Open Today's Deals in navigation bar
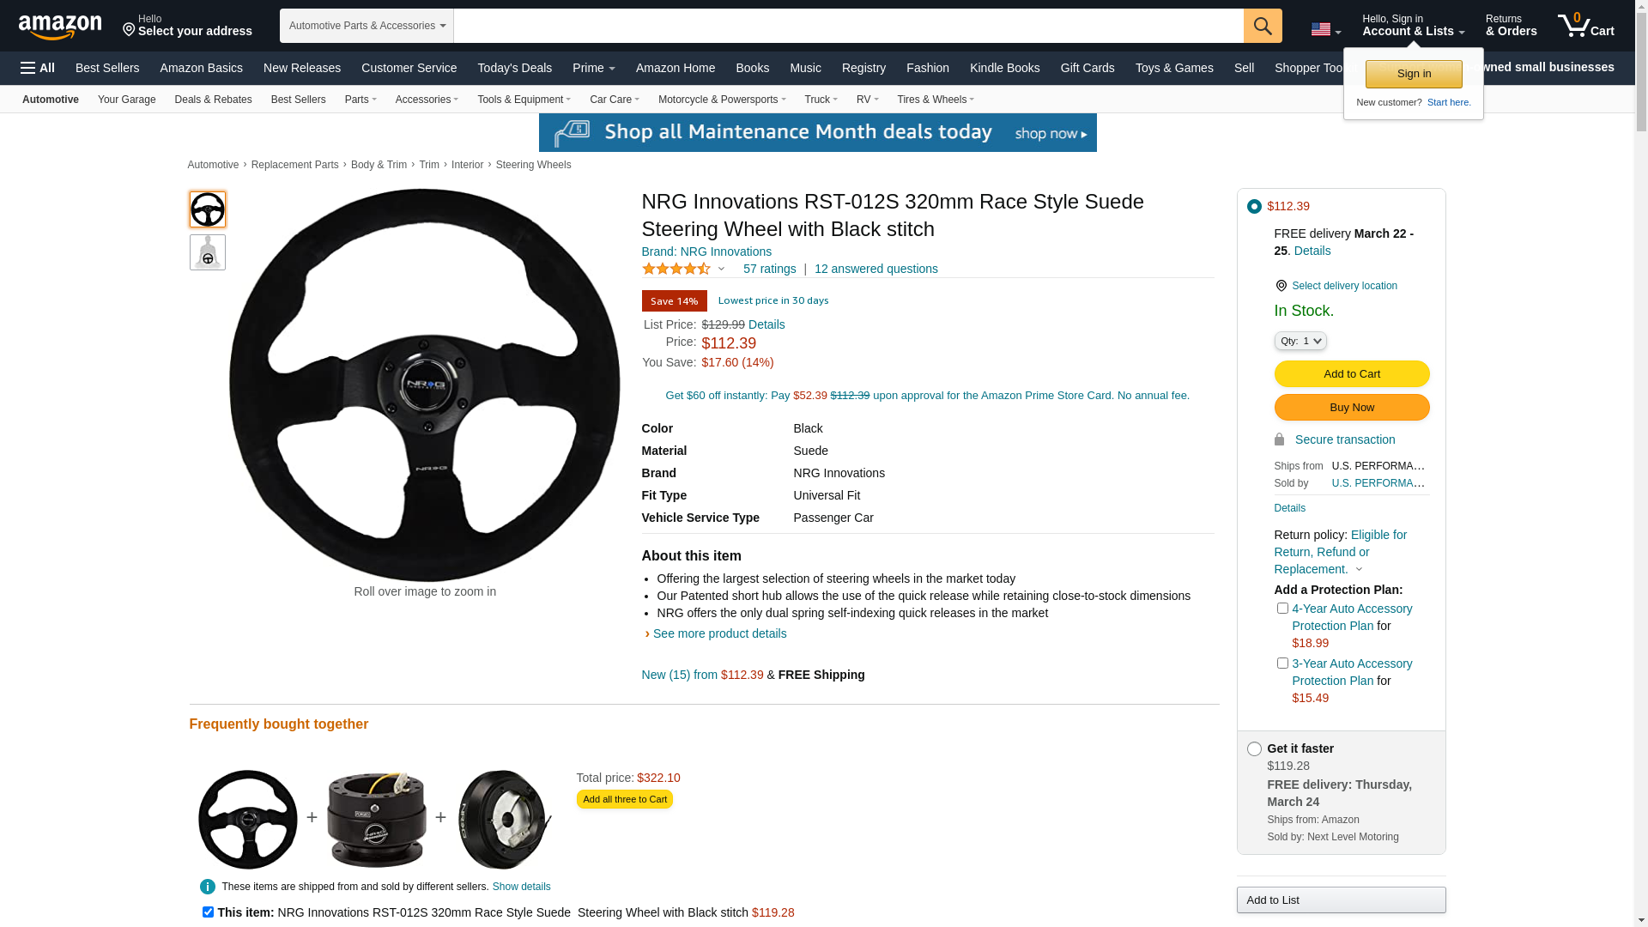Image resolution: width=1648 pixels, height=927 pixels. tap(514, 68)
